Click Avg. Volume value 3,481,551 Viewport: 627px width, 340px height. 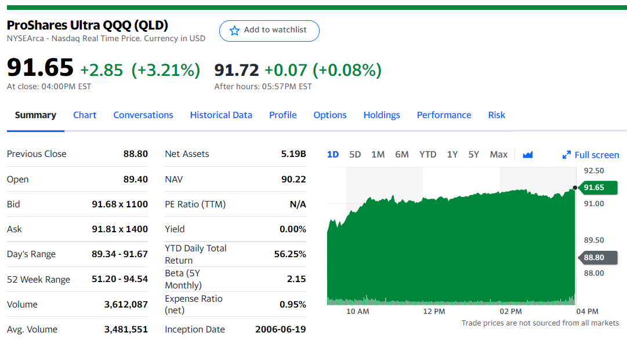(x=126, y=329)
